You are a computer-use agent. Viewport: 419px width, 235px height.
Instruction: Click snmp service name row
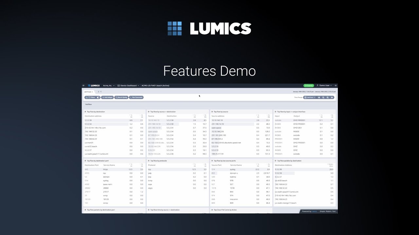114,203
